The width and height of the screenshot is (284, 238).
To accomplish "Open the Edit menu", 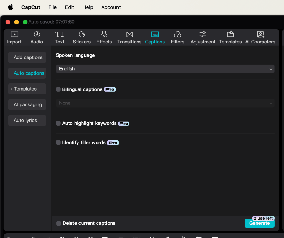I will (70, 7).
